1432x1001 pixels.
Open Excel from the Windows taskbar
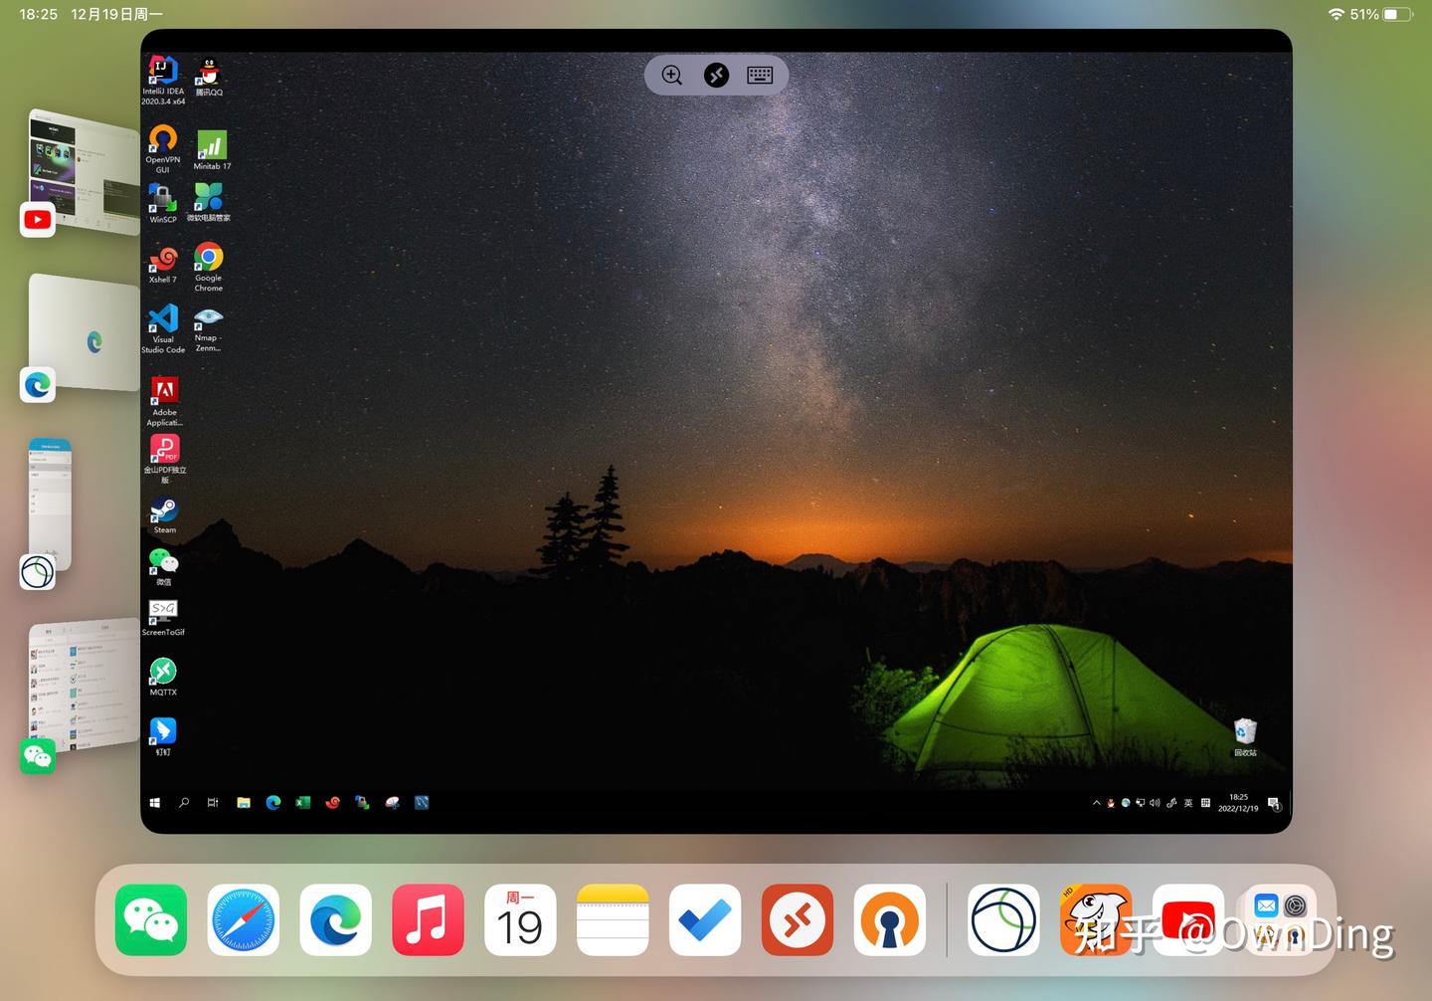coord(303,803)
